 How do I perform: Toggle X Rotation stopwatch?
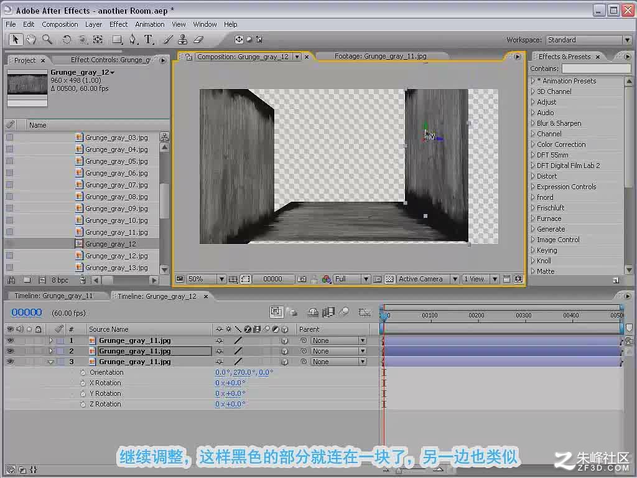pyautogui.click(x=83, y=383)
